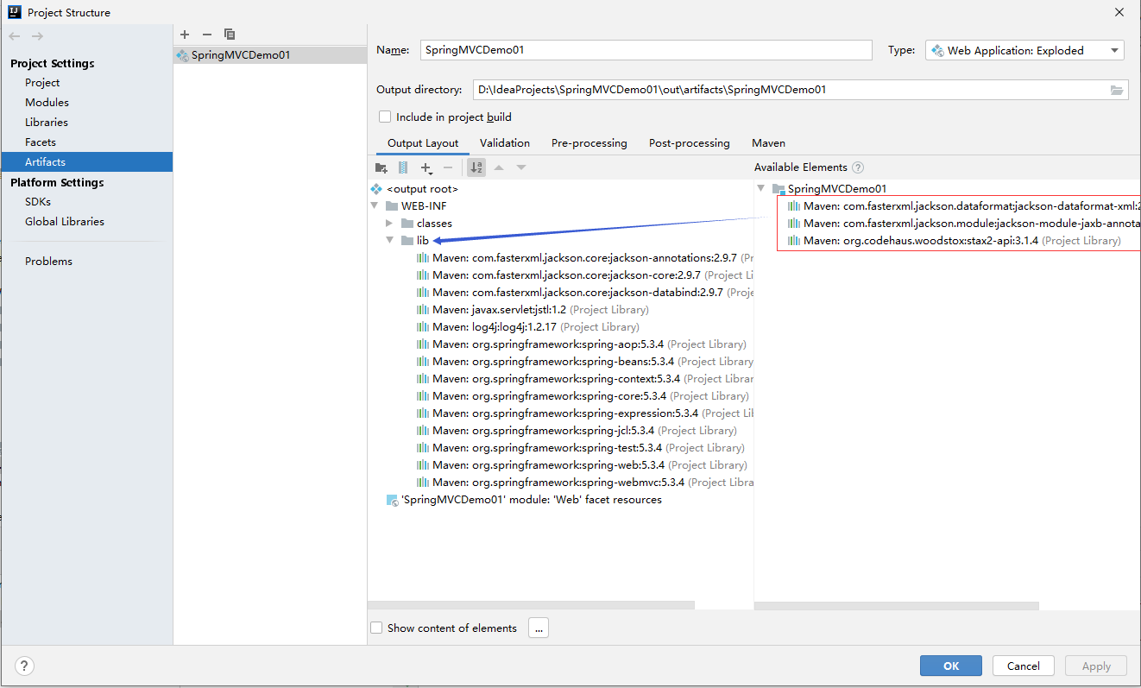
Task: Select the javax.servlet:jstl:1.2 library row
Action: pos(533,309)
